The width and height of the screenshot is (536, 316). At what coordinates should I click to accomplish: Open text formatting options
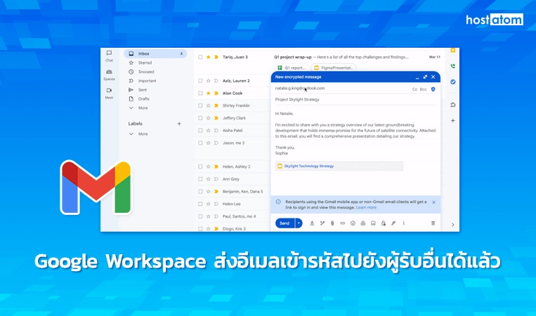[312, 223]
